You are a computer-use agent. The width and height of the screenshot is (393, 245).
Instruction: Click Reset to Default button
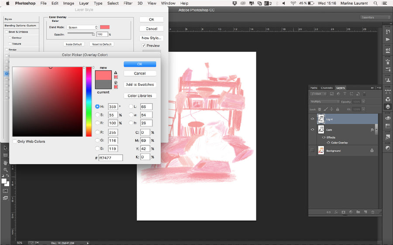point(102,44)
